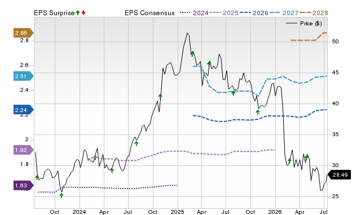Click the Price ($) legend item
Screen dimensions: 361x215
(303, 24)
